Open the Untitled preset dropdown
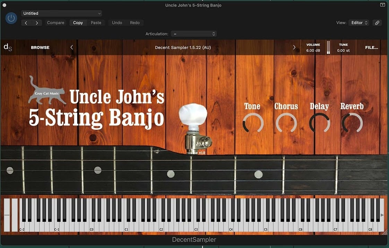This screenshot has height=248, width=389. pyautogui.click(x=61, y=14)
